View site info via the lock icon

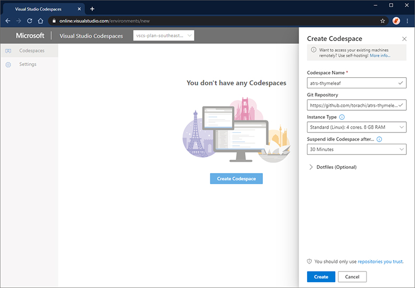[54, 21]
